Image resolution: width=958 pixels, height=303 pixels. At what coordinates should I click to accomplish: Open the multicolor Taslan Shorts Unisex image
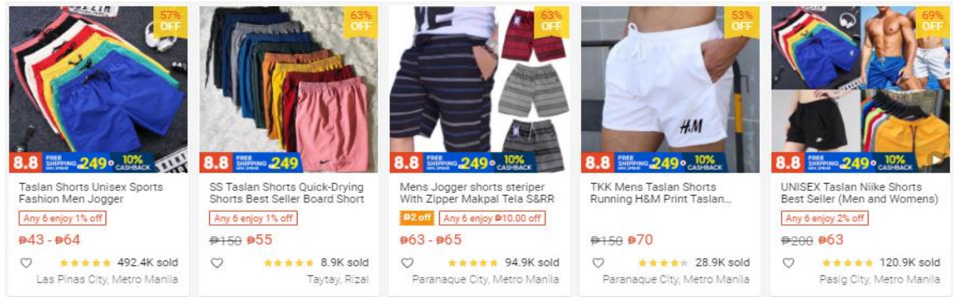[98, 89]
